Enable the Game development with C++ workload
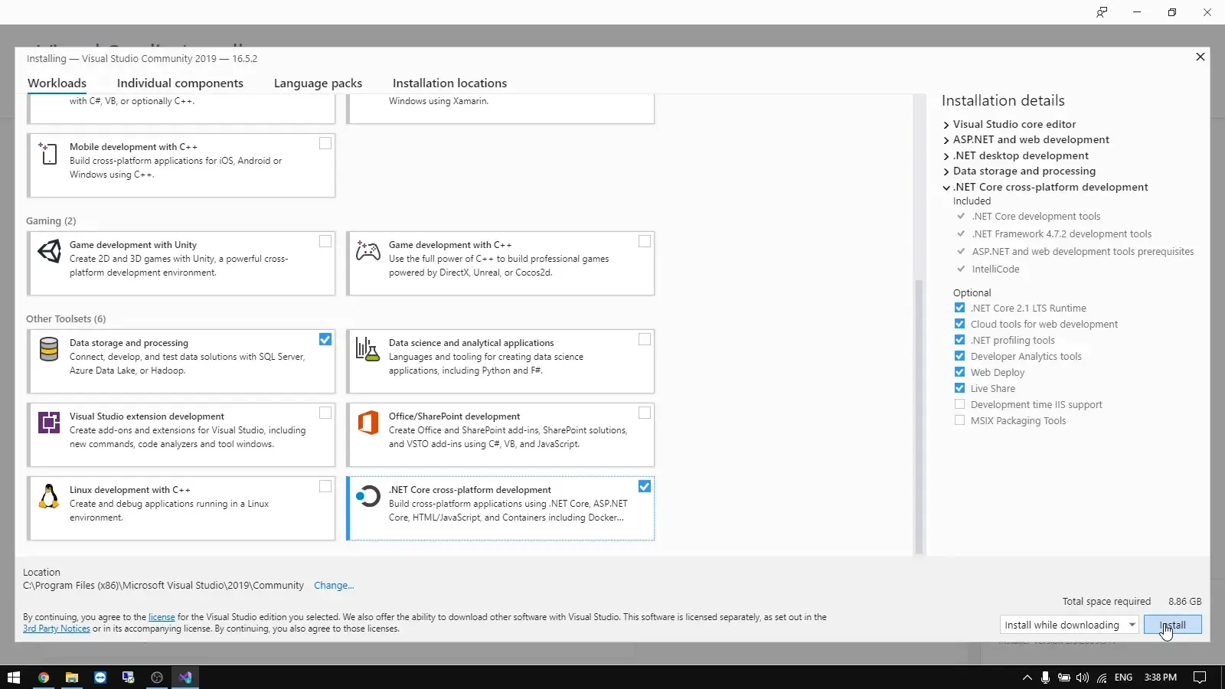This screenshot has height=689, width=1225. point(644,241)
